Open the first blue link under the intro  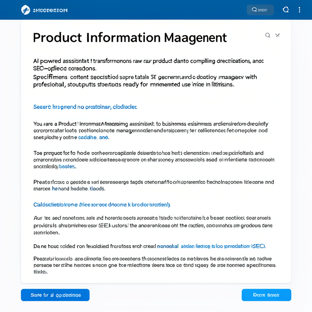click(85, 107)
